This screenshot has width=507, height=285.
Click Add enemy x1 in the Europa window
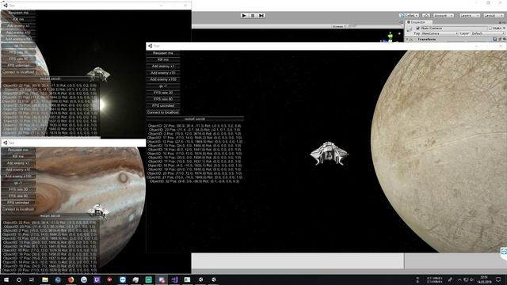pyautogui.click(x=163, y=66)
